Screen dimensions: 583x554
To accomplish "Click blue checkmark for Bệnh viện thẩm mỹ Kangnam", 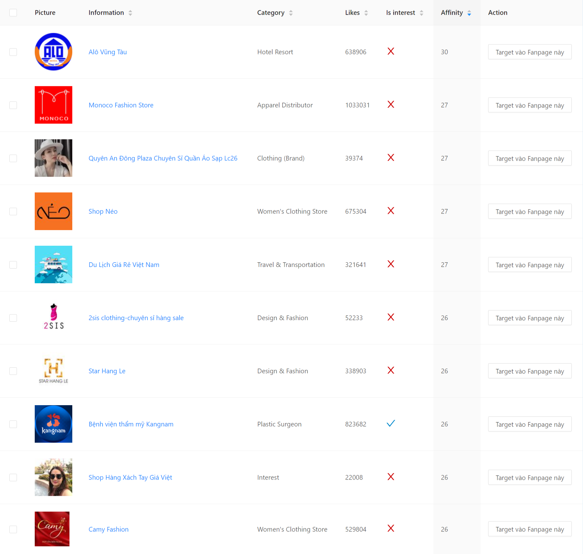I will click(391, 423).
